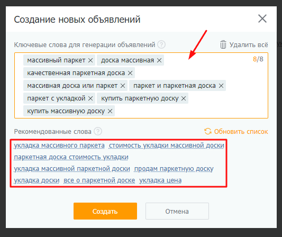Remove the 'массивная доска или паркет' tag
Screen dimensions: 282x237
click(123, 86)
